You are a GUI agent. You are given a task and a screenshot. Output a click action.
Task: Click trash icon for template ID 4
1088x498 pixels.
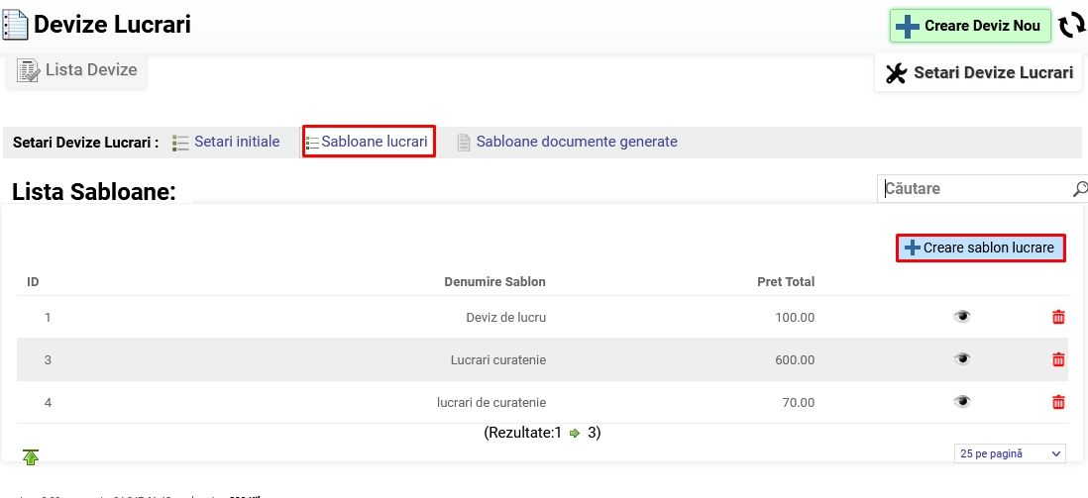pyautogui.click(x=1058, y=402)
